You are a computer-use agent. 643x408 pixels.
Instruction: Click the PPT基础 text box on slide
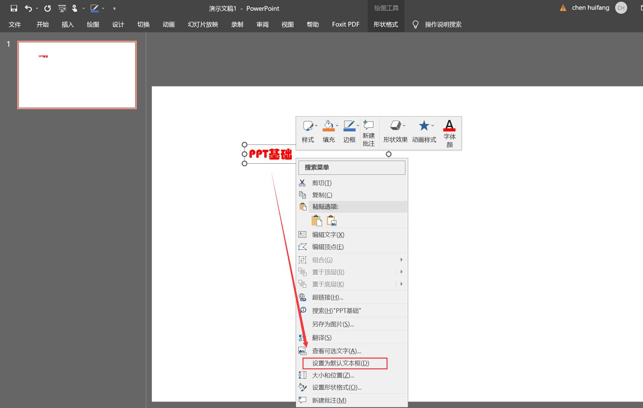(x=270, y=154)
